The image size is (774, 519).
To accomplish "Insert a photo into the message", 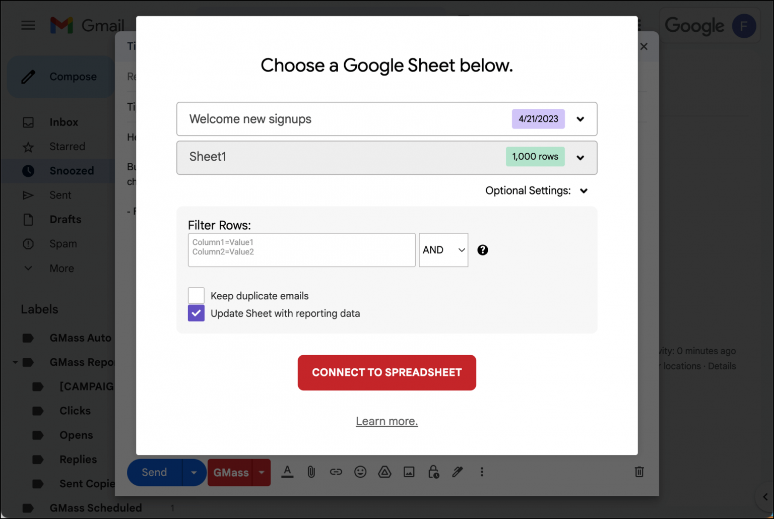I will (409, 472).
